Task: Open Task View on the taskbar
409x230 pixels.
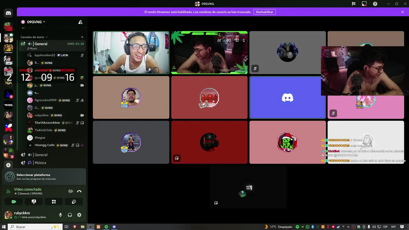Action: [66, 227]
